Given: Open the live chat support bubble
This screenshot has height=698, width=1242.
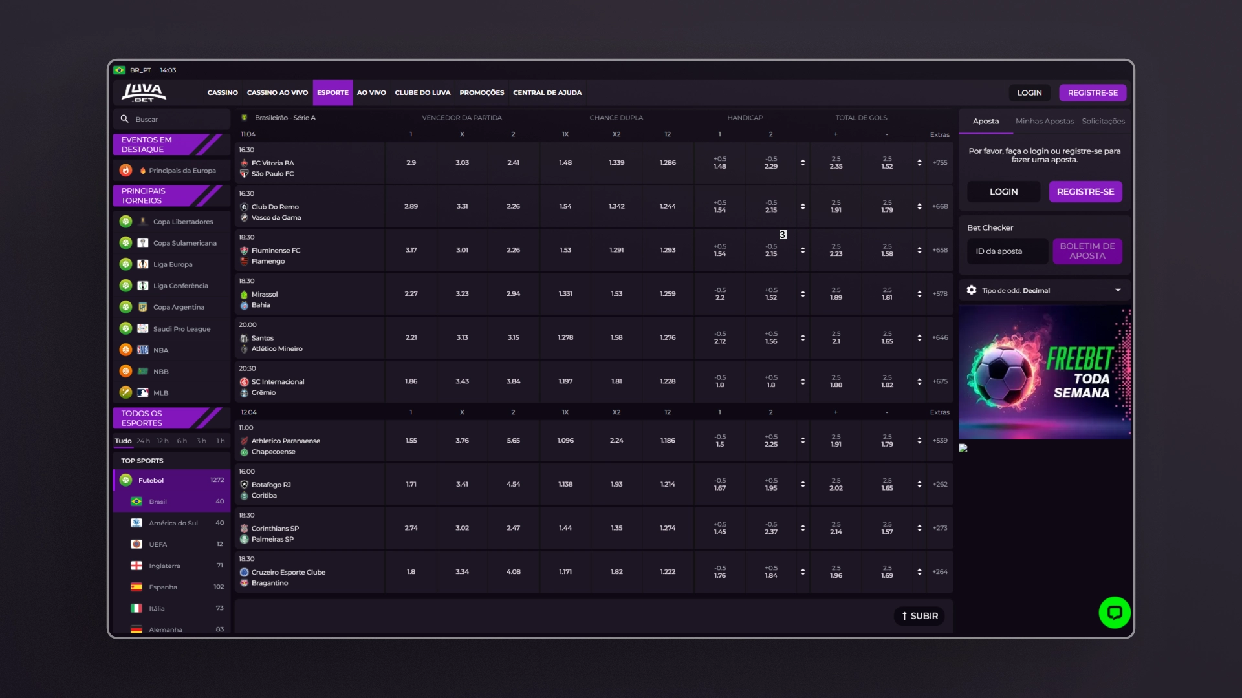Looking at the screenshot, I should [1115, 612].
